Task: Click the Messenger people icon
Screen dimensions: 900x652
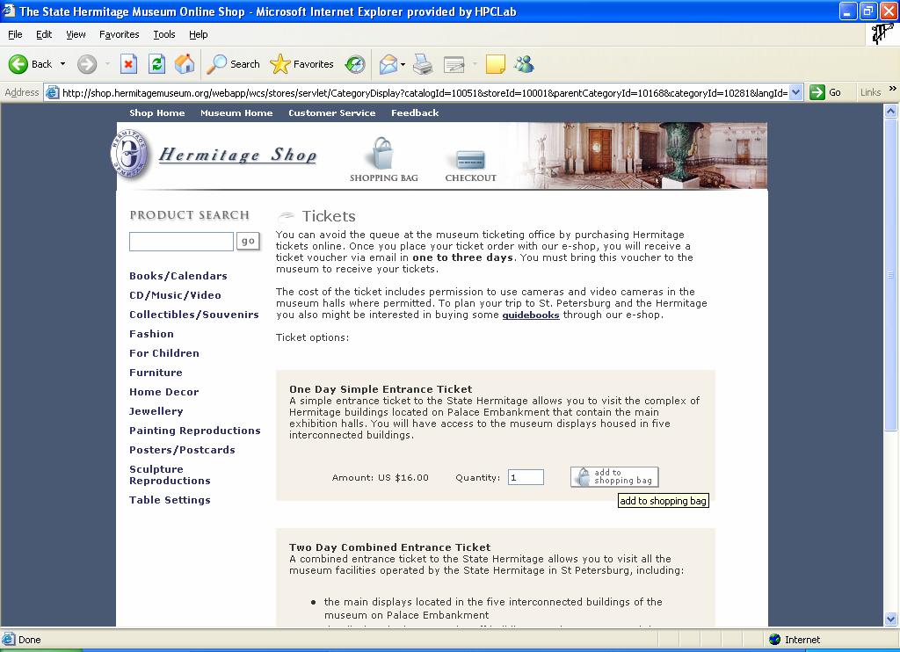Action: pos(524,64)
